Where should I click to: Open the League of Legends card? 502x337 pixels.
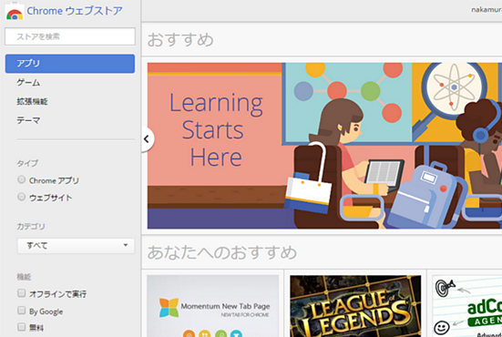pyautogui.click(x=355, y=306)
